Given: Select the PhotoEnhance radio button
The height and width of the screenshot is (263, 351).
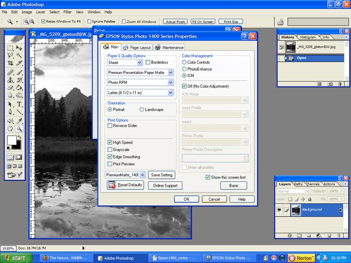Looking at the screenshot, I should [x=184, y=69].
